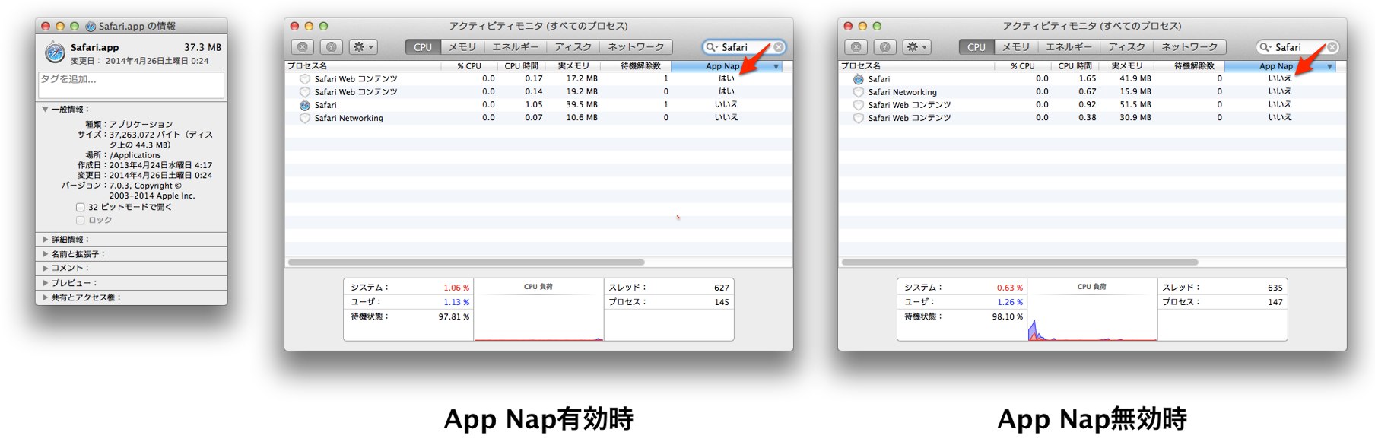Sort by プロセス名 column in the left Activity Monitor
The image size is (1375, 442).
363,66
